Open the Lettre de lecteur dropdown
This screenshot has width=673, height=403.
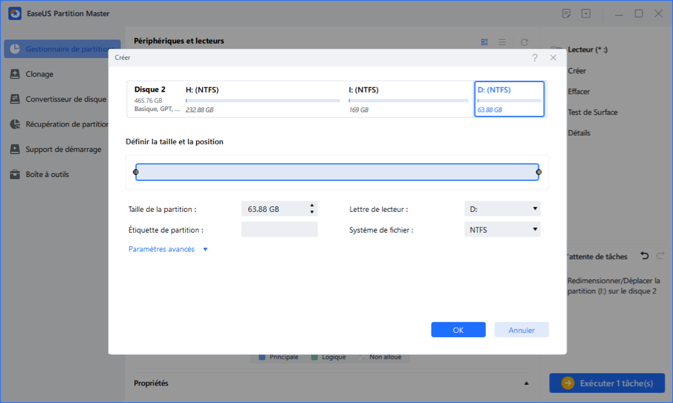502,209
